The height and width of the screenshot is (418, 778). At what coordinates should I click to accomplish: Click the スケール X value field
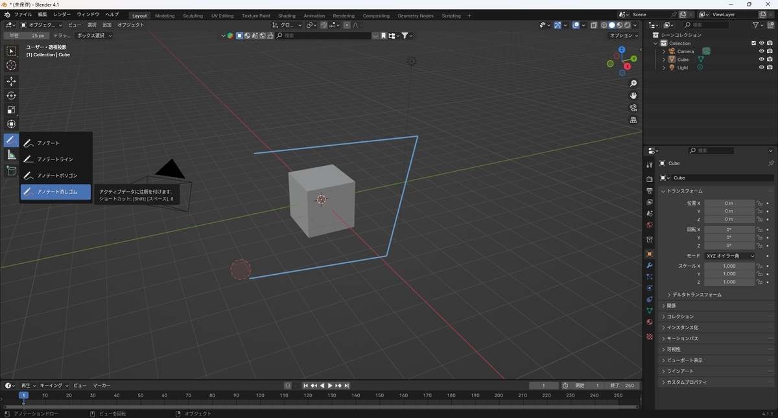pyautogui.click(x=729, y=266)
